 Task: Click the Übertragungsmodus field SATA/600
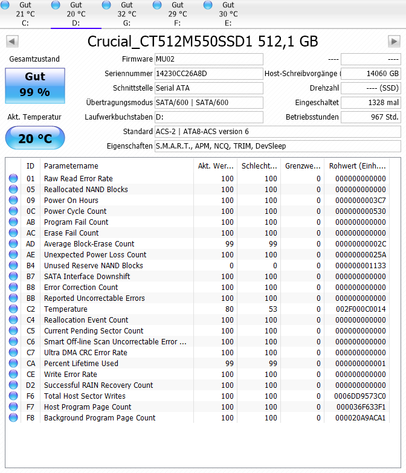click(x=208, y=103)
